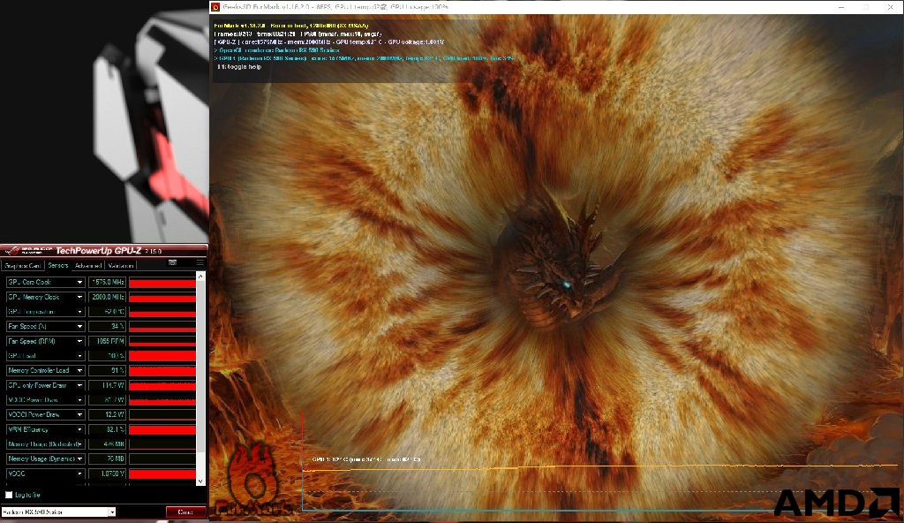Click the GPU-Z sensor list scrollbar thumb
904x523 pixels.
[x=200, y=367]
